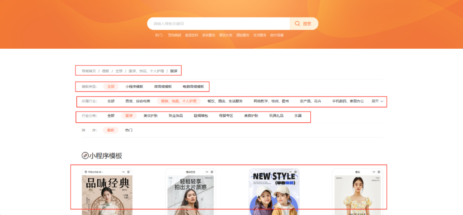Click location pin icon in 品味经典 template
This screenshot has height=215, width=463.
(x=86, y=172)
